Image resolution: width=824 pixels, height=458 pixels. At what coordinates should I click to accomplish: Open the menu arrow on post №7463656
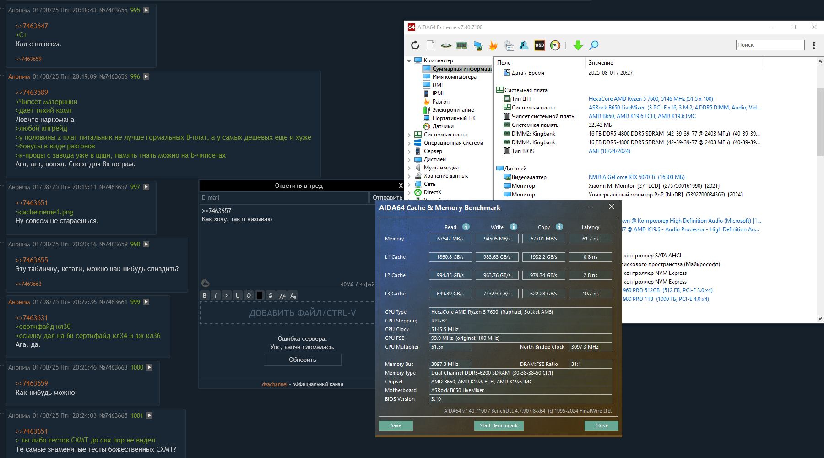[146, 76]
